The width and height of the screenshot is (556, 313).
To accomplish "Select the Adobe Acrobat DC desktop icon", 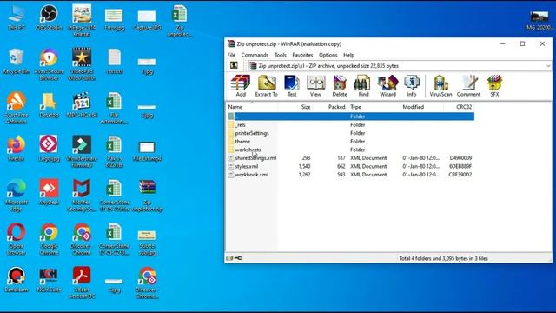I will tap(82, 283).
